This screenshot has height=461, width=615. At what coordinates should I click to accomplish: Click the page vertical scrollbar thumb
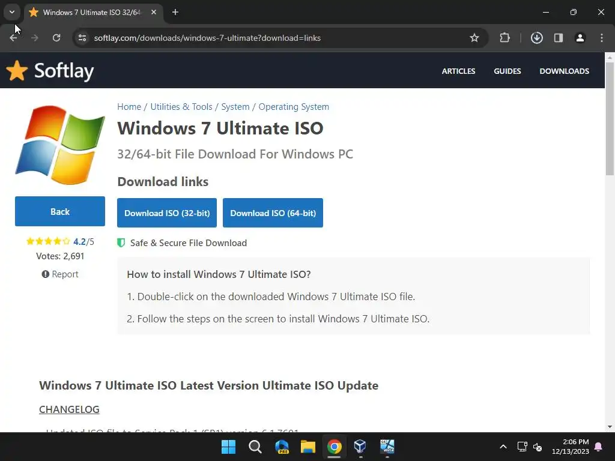(610, 118)
